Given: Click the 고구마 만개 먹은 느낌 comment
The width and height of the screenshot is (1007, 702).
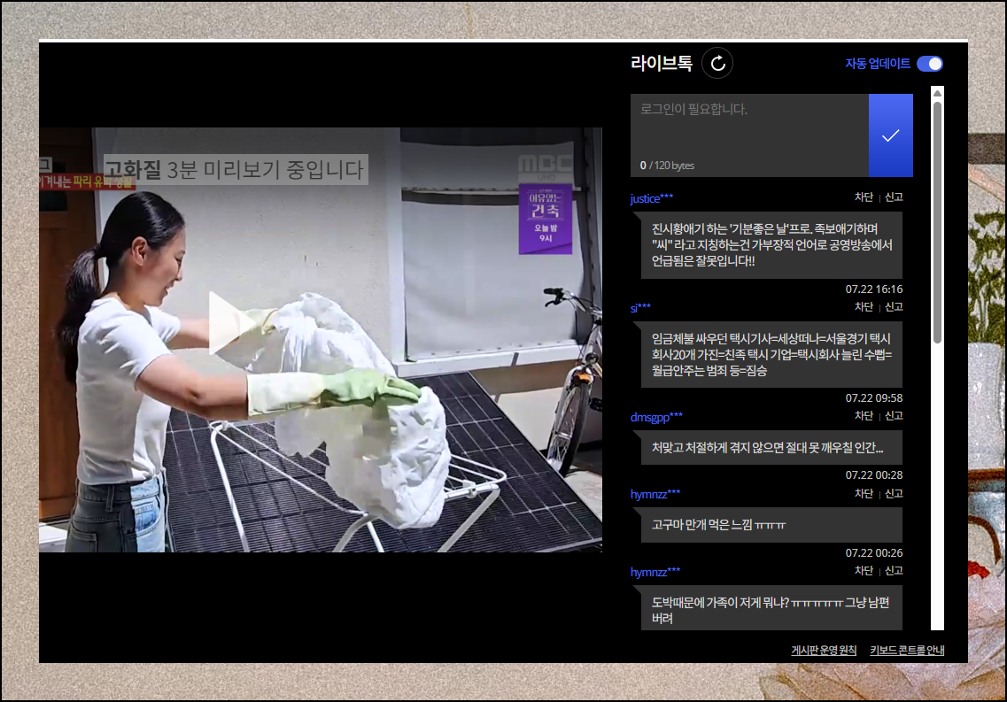Looking at the screenshot, I should [x=771, y=525].
